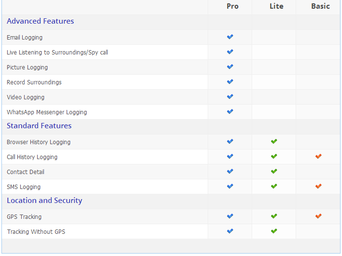Click the Pro checkmark for Record Surroundings

tap(230, 81)
